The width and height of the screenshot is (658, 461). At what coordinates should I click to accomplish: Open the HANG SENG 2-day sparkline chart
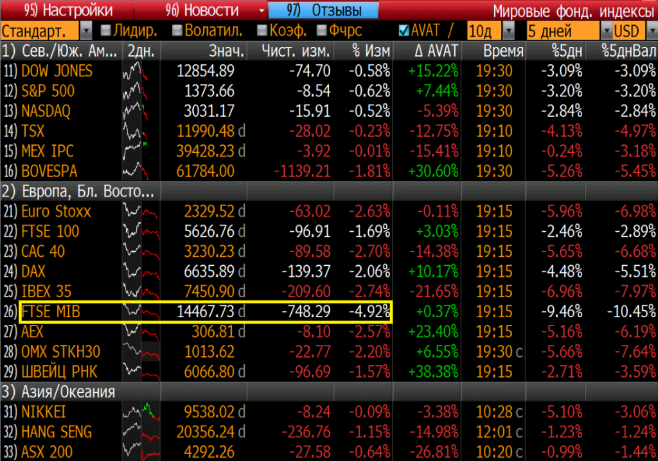[x=141, y=432]
